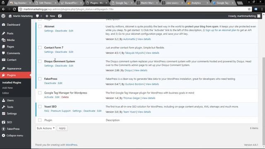Check the Yoast SEO checkbox
Image resolution: width=265 pixels, height=149 pixels.
coord(40,106)
